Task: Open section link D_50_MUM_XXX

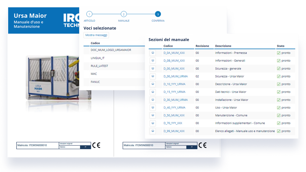Action: click(x=174, y=115)
